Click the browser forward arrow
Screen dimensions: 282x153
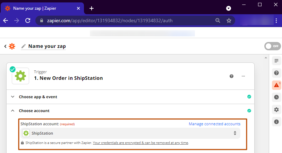(x=17, y=20)
